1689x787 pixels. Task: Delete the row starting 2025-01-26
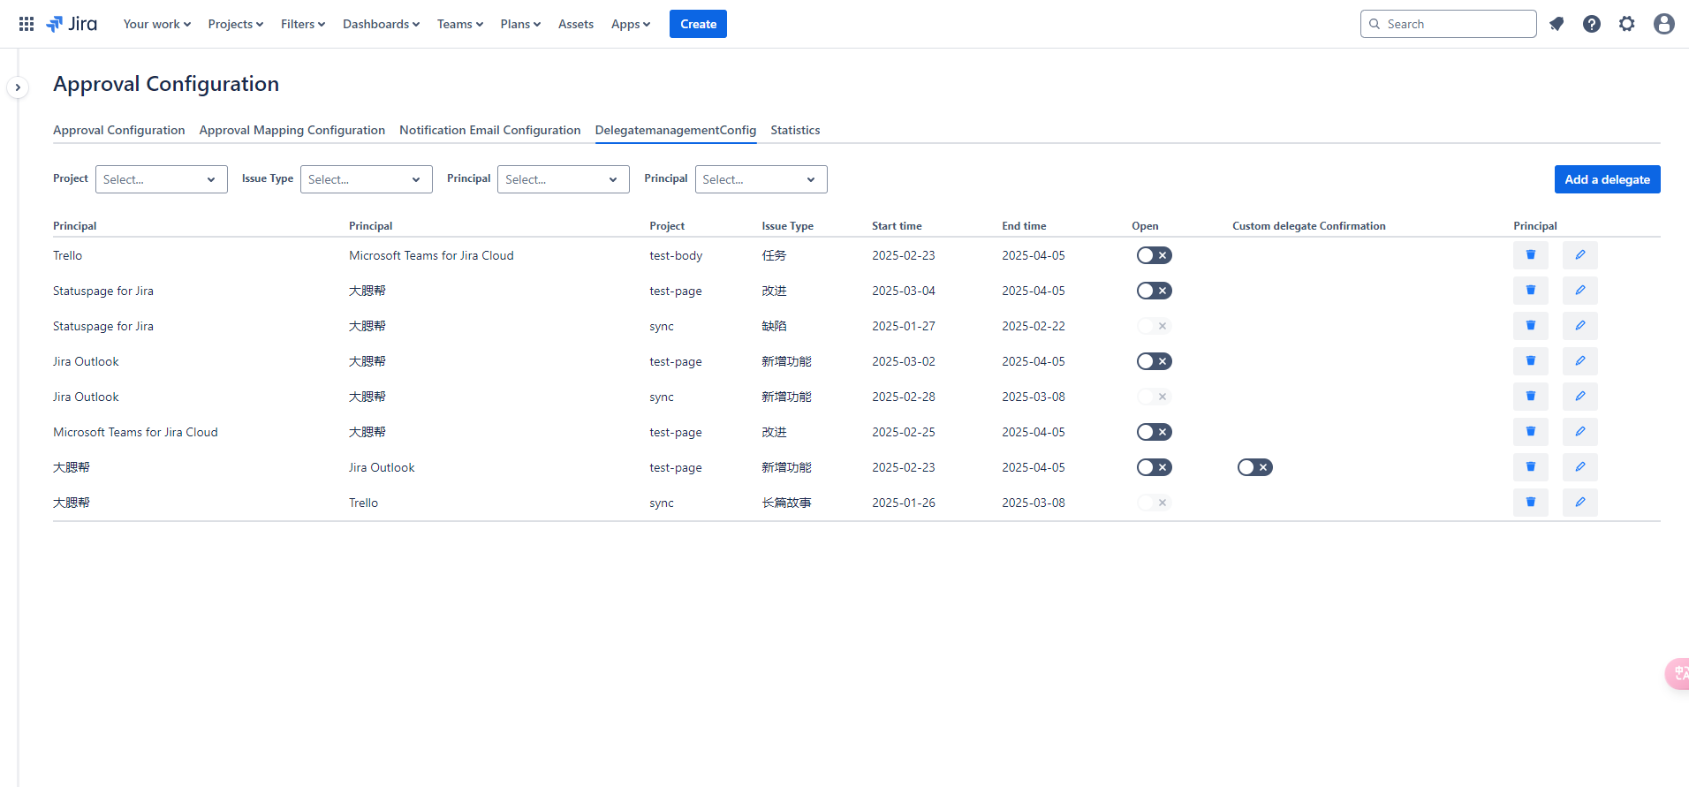click(x=1531, y=503)
